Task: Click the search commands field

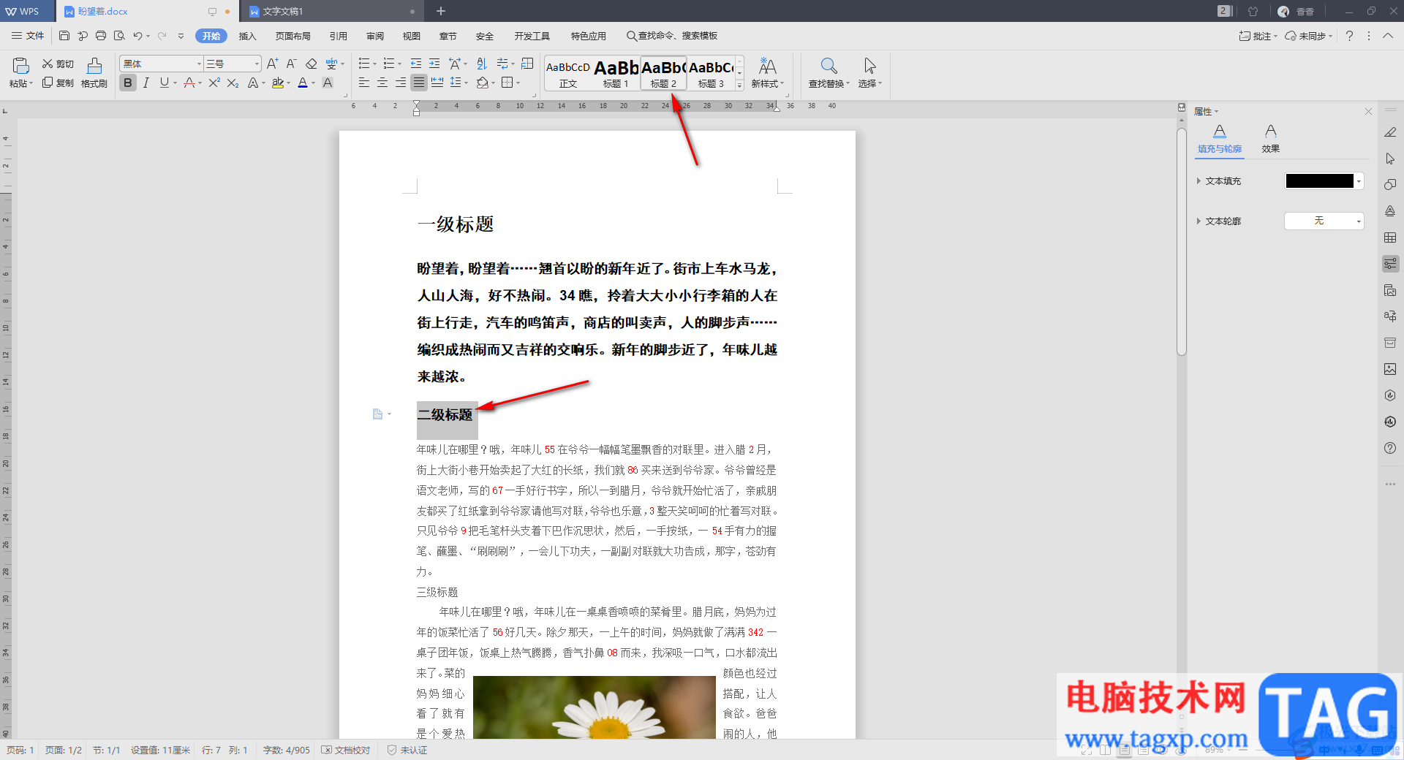Action: click(x=672, y=36)
